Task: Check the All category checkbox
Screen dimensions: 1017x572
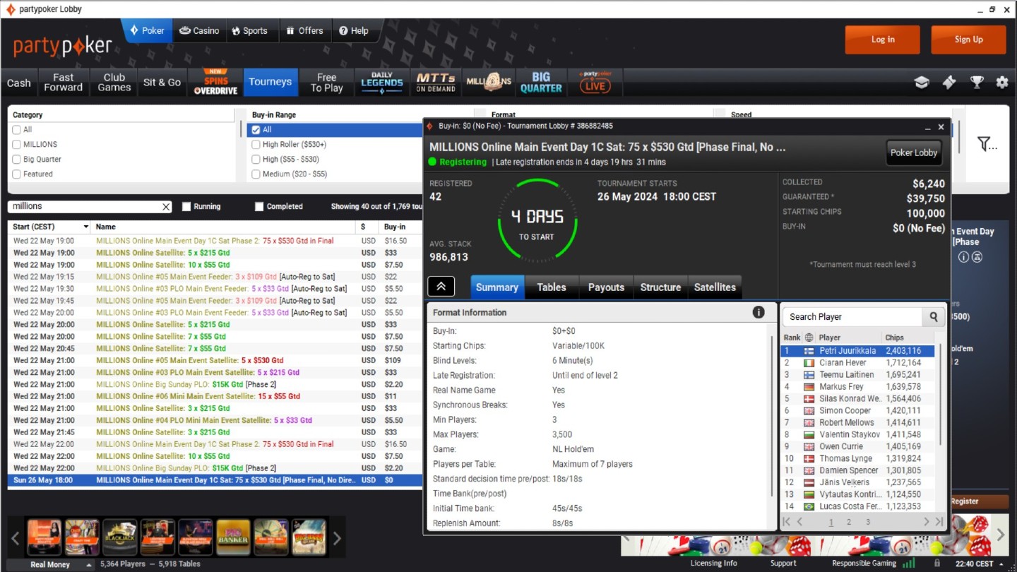Action: pos(16,130)
